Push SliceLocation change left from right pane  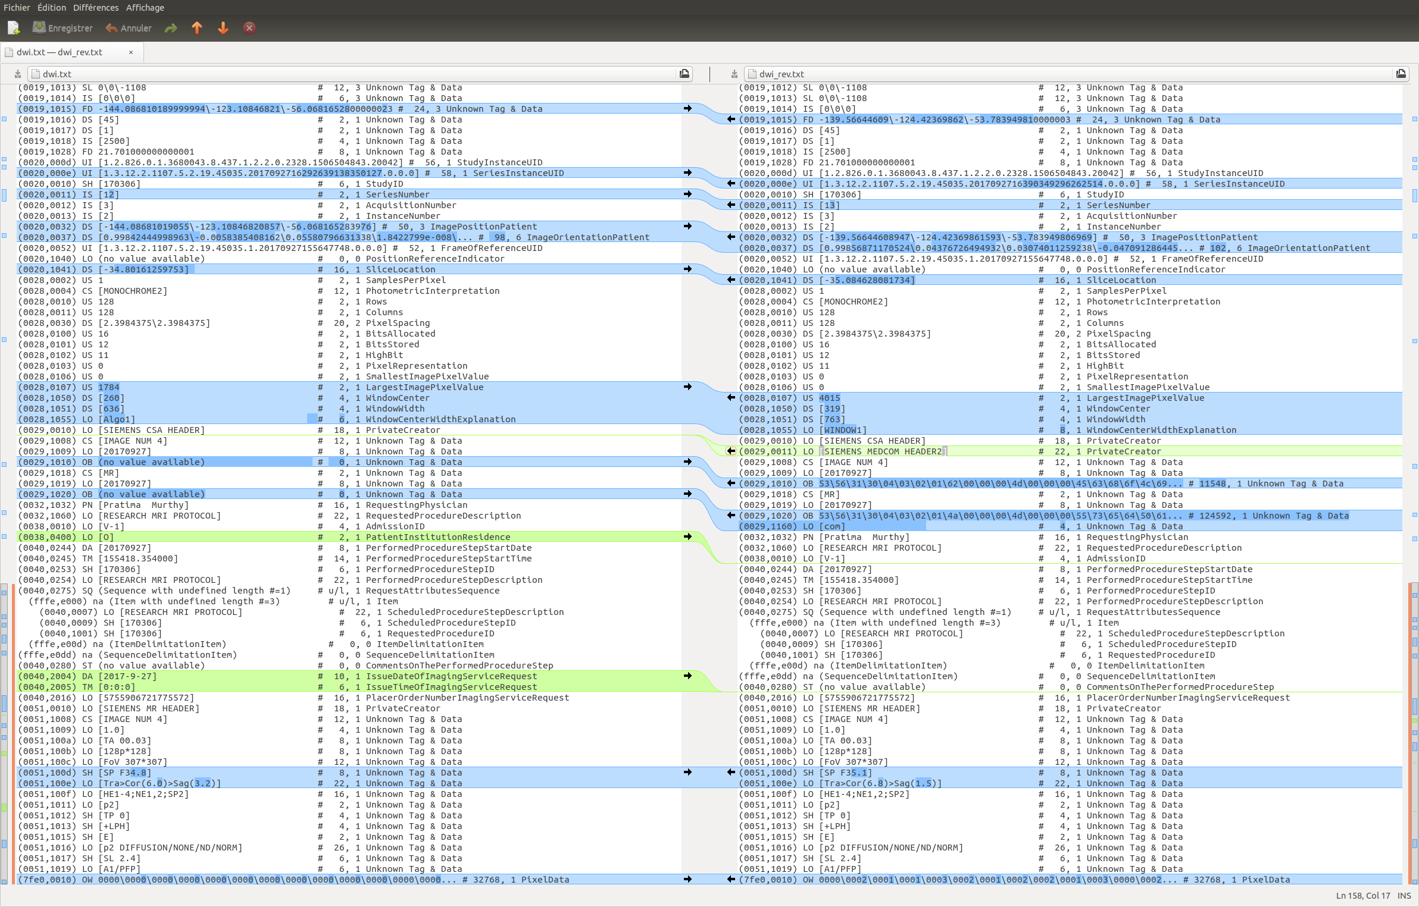coord(731,280)
